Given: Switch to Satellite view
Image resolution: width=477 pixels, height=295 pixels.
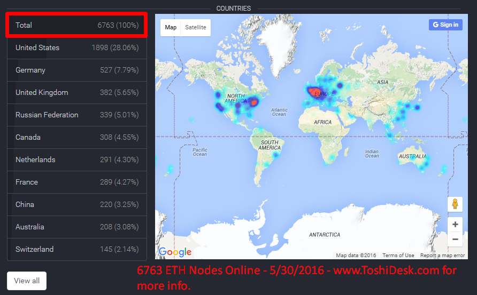Looking at the screenshot, I should [196, 27].
